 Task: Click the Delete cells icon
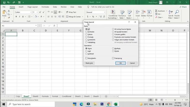pos(143,12)
